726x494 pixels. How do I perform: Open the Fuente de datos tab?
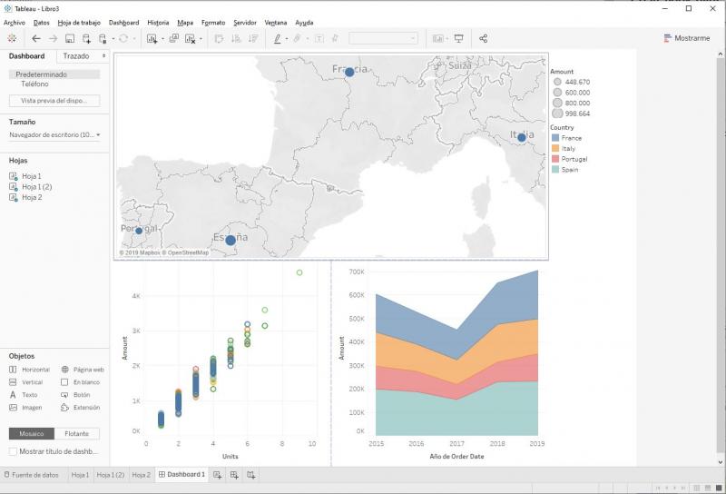[34, 475]
